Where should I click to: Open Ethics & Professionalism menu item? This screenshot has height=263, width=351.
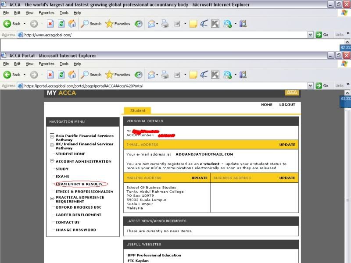coord(84,192)
